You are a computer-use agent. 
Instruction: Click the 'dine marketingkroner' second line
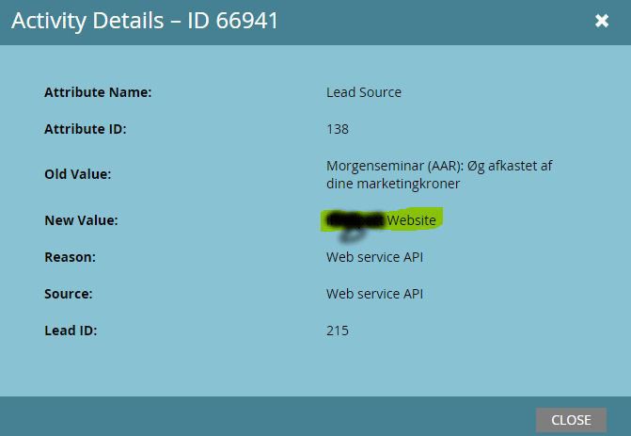click(x=393, y=184)
